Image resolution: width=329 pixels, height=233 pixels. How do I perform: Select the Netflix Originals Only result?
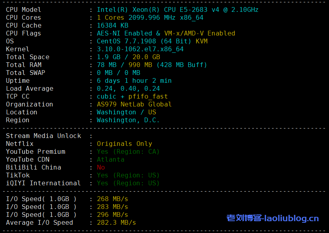point(124,144)
